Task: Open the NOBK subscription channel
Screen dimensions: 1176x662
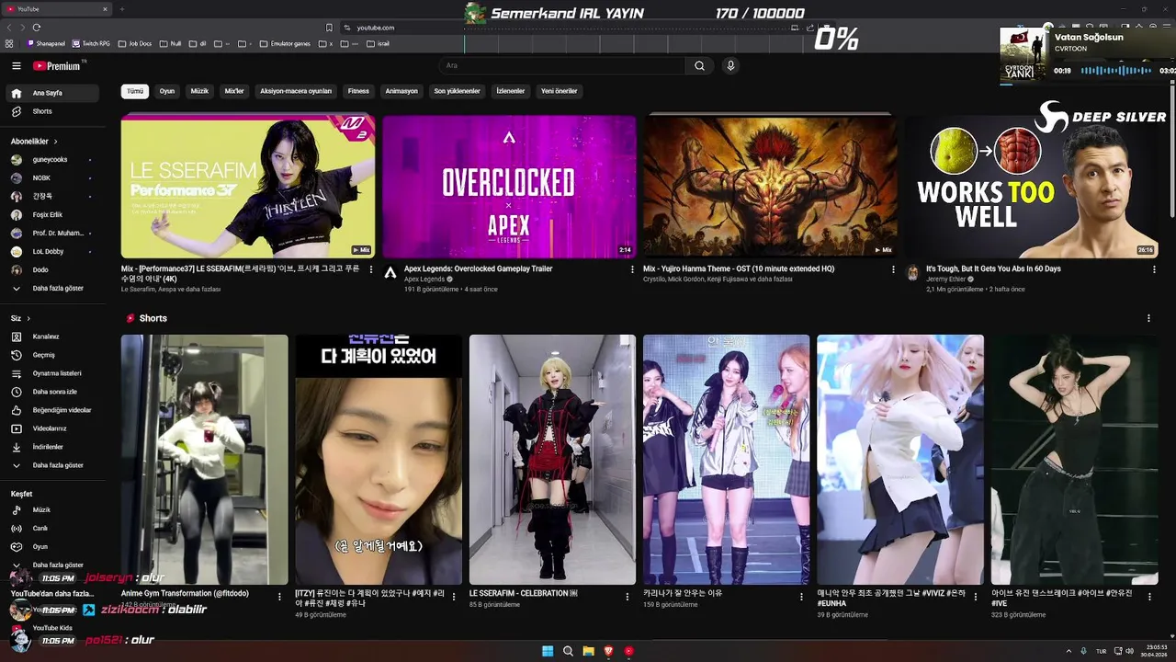Action: pyautogui.click(x=53, y=177)
